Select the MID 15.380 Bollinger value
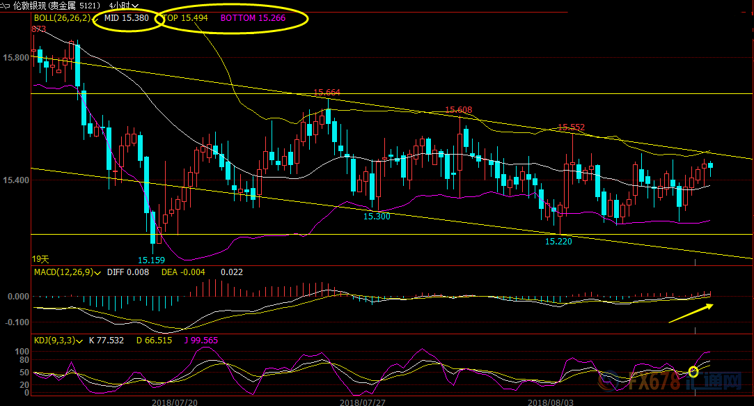The width and height of the screenshot is (754, 406). click(127, 18)
